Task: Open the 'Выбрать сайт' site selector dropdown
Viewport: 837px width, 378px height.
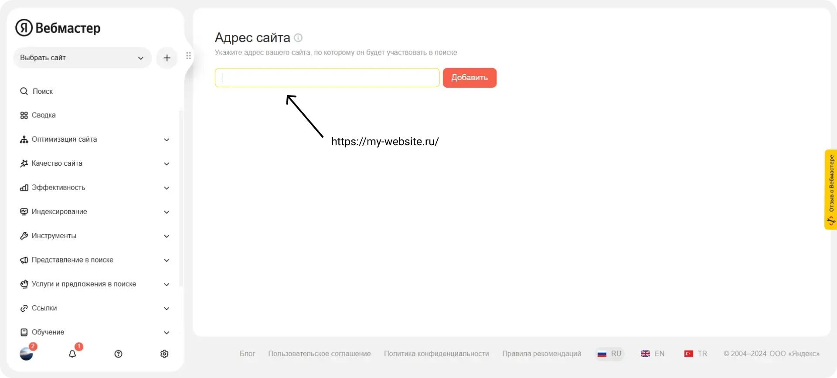Action: [82, 58]
